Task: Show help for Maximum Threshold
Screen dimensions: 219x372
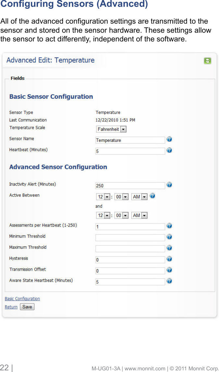Action: (x=169, y=248)
